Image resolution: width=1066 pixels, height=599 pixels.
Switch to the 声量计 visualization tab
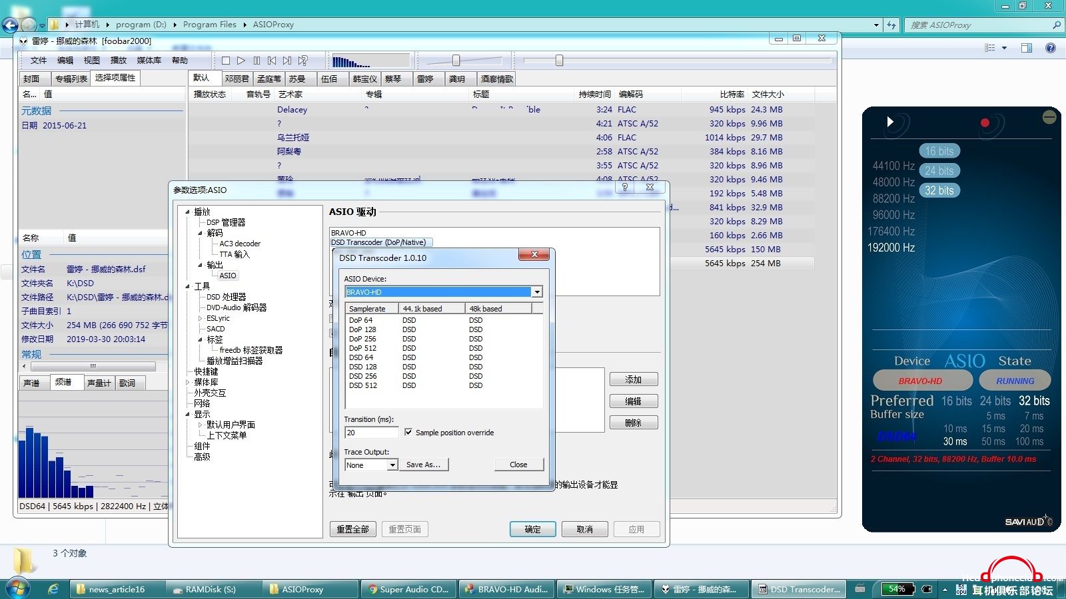point(99,383)
